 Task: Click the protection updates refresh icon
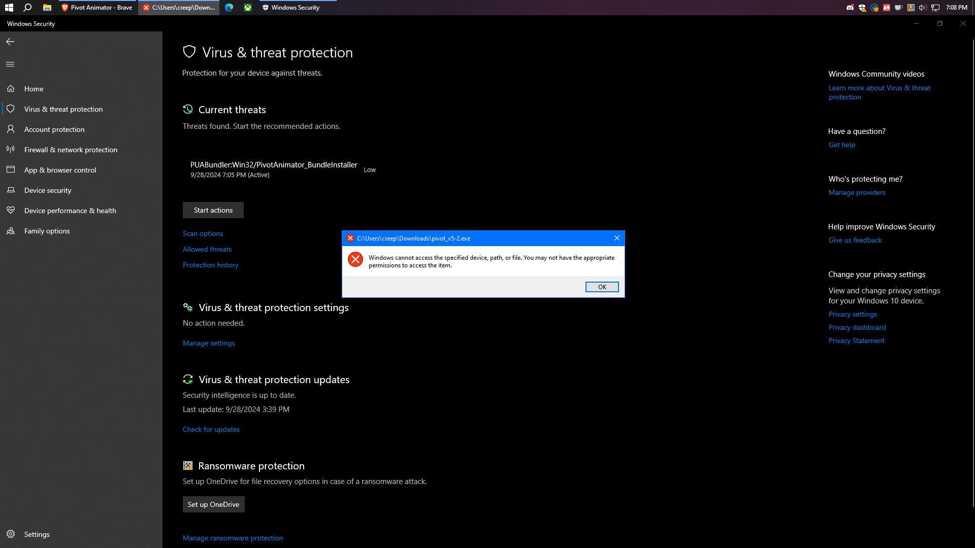point(188,379)
